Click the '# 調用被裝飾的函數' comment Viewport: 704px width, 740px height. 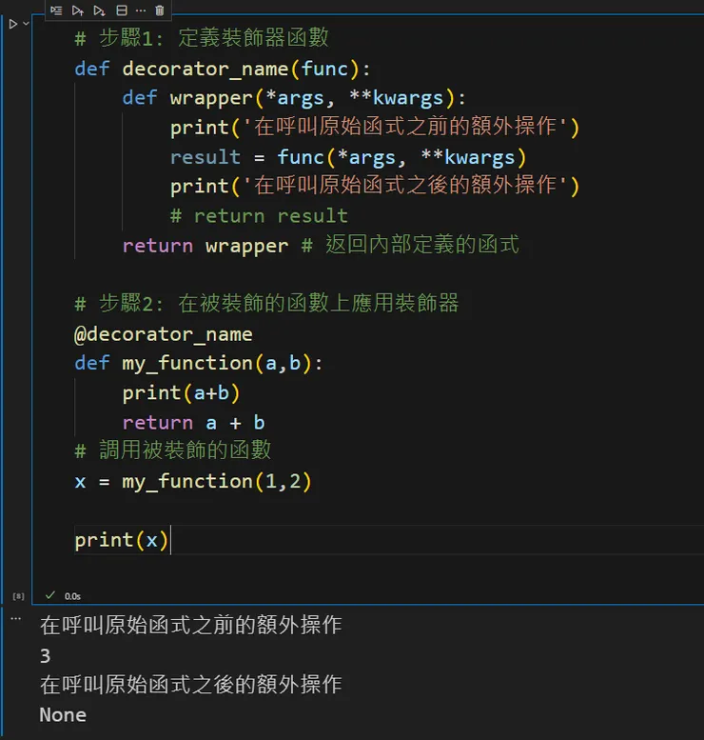(172, 450)
